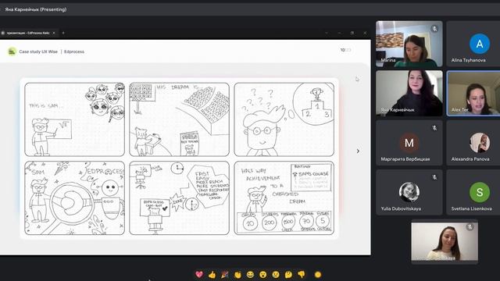This screenshot has height=281, width=500.
Task: Click the Яна Карнейчык (Presenting) label
Action: (x=36, y=9)
